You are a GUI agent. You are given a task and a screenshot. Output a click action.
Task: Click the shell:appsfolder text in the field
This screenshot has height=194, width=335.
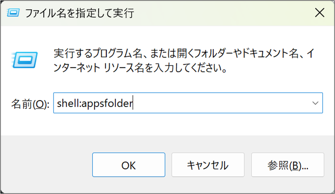click(94, 103)
